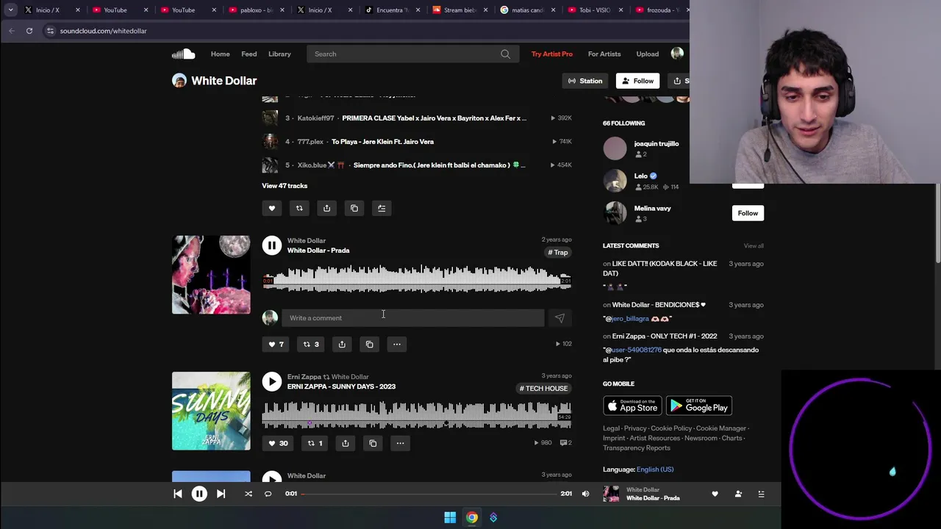Viewport: 941px width, 529px height.
Task: Open the Home menu item
Action: click(x=220, y=54)
